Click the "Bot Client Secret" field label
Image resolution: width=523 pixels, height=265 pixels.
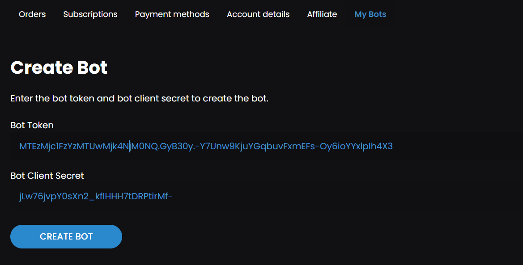47,176
